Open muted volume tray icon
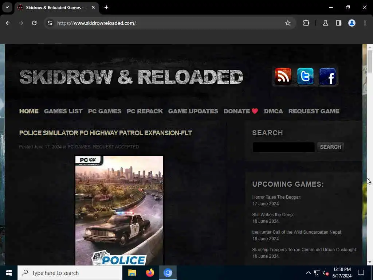This screenshot has height=280, width=373. tap(326, 273)
